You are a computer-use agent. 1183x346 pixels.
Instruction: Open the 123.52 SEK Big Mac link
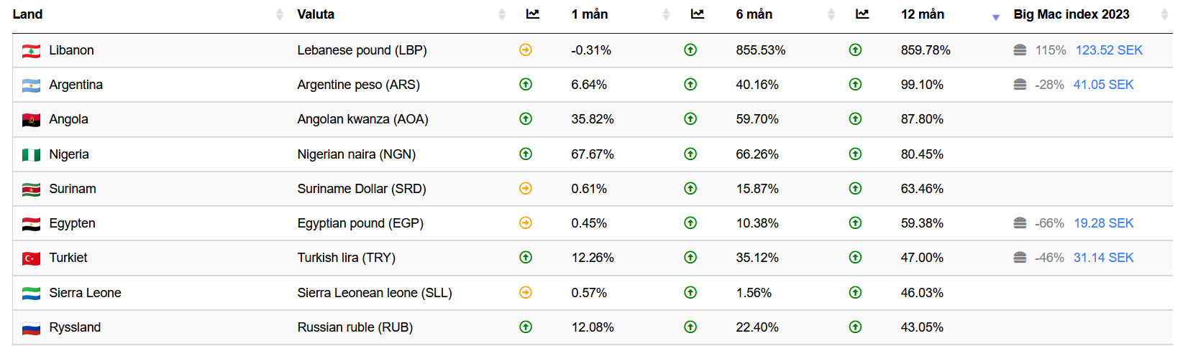pyautogui.click(x=1109, y=50)
